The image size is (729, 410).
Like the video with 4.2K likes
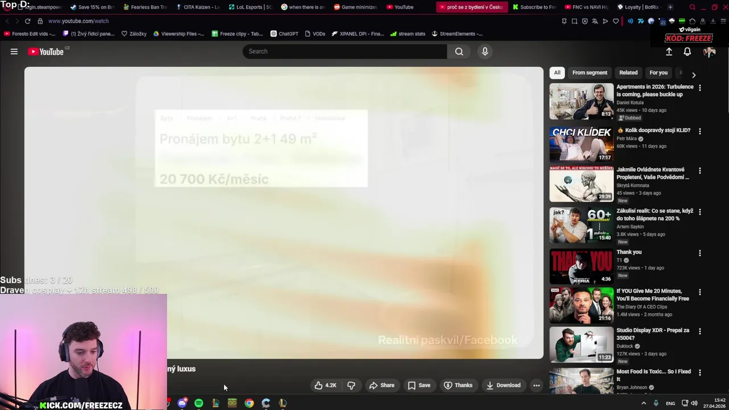point(326,386)
